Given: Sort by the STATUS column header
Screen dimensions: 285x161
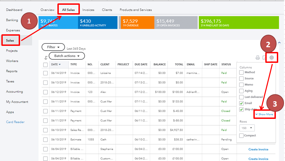Looking at the screenshot, I should [226, 64].
